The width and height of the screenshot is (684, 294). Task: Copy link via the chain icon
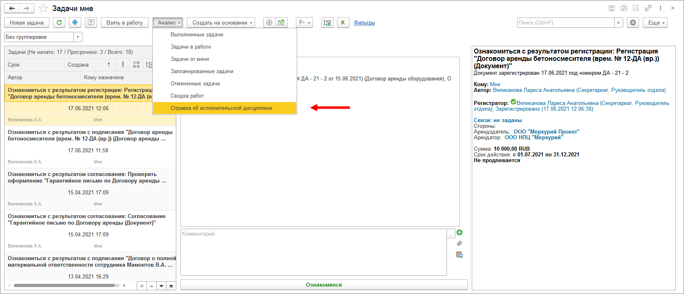tap(648, 8)
